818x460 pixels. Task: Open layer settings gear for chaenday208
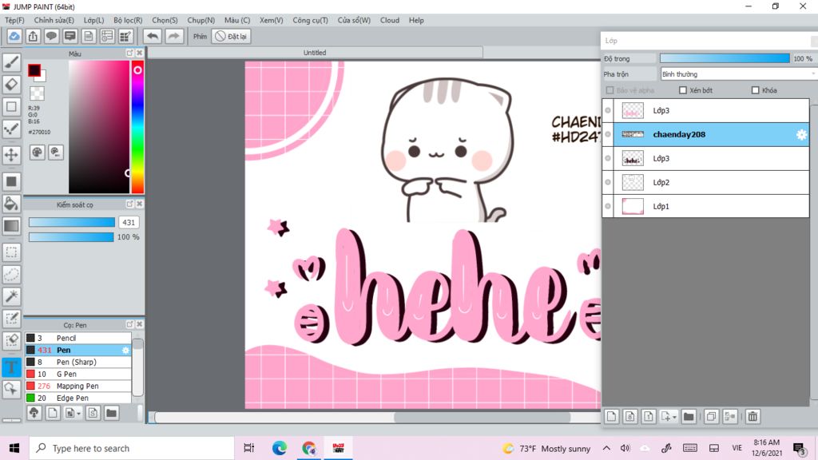(801, 134)
